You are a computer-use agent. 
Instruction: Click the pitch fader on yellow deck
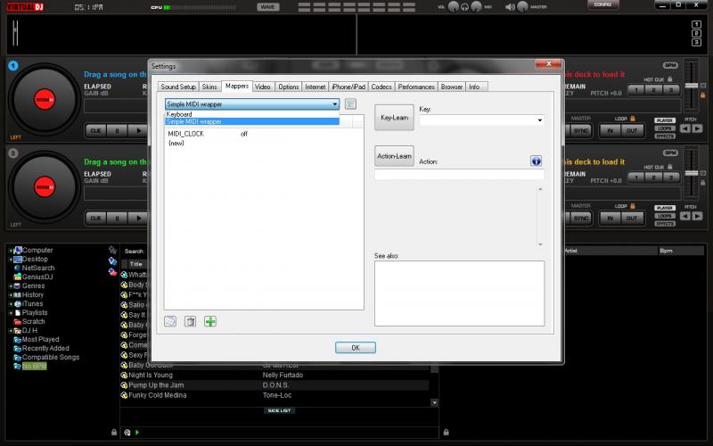pos(692,173)
